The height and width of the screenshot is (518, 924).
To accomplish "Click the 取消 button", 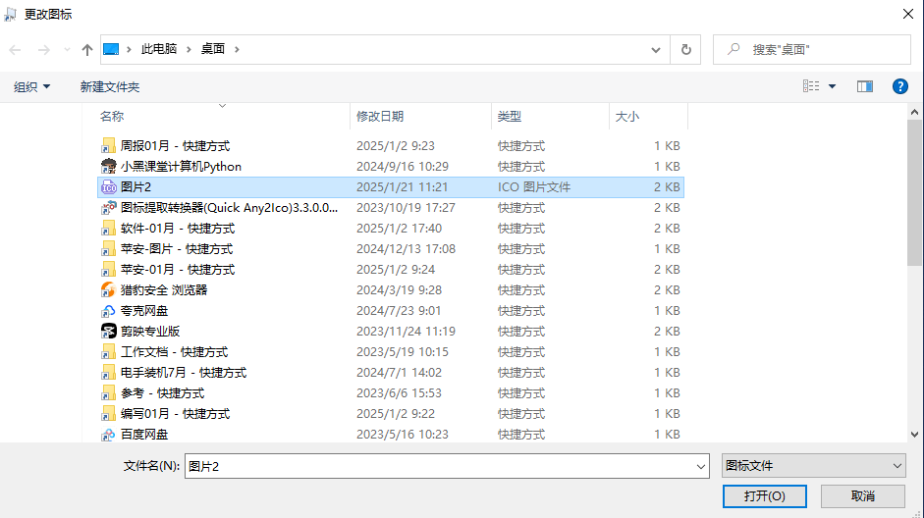I will tap(863, 496).
